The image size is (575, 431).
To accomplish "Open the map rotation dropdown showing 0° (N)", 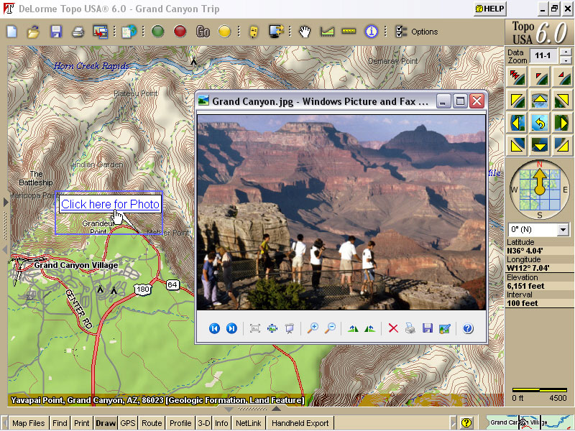I will tap(563, 230).
